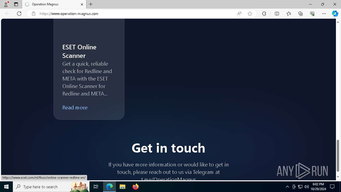Screen dimensions: 341x192
Task: Click the taskbar search box
Action: pos(51,187)
